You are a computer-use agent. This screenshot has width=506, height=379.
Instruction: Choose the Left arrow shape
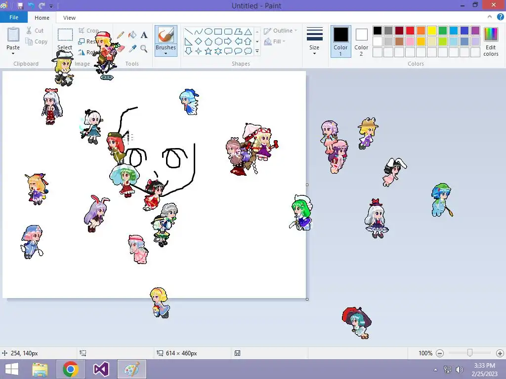coord(238,41)
